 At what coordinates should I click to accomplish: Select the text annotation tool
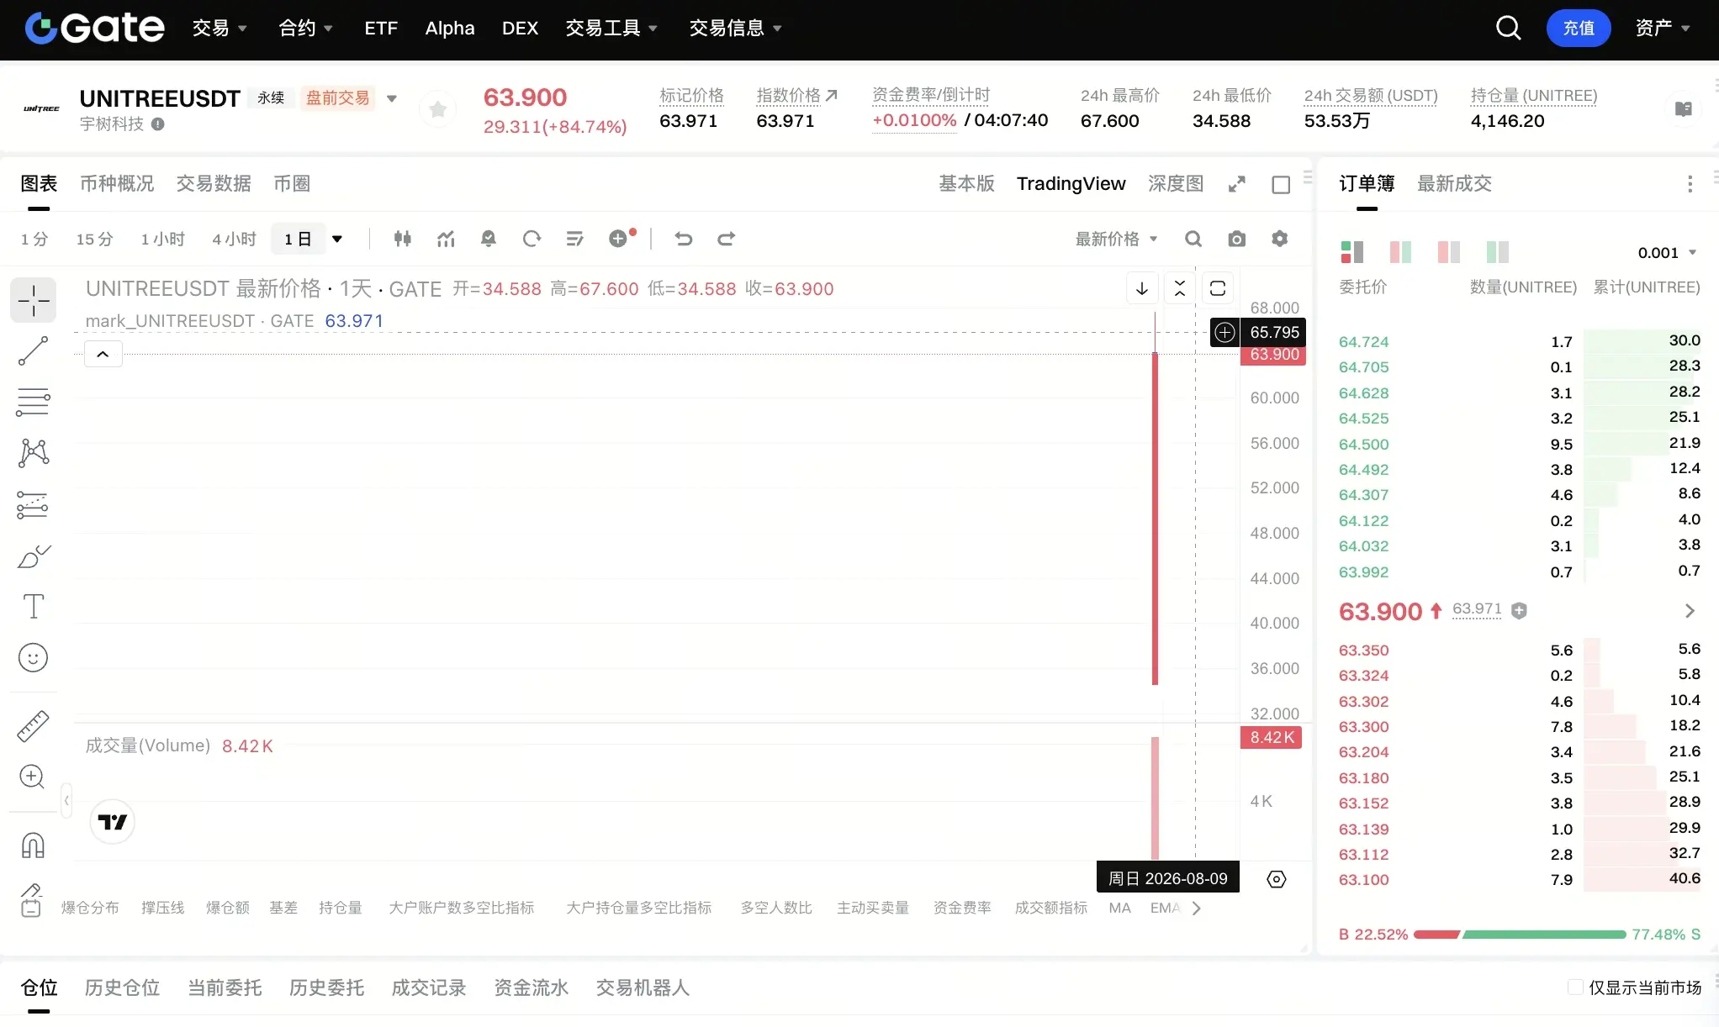34,606
